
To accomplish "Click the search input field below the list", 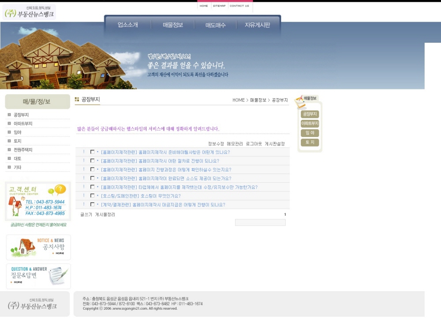I will point(260,222).
